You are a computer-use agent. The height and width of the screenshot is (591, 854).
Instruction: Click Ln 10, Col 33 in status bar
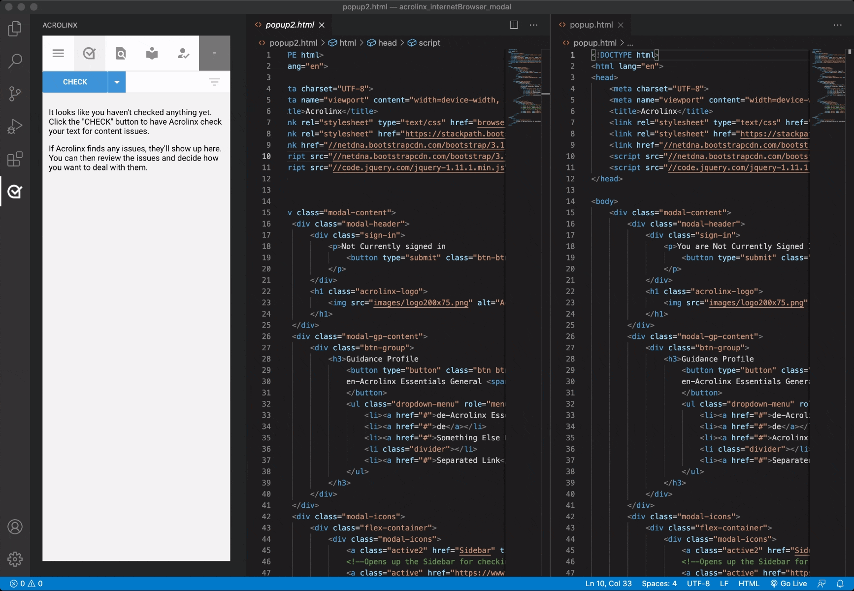pyautogui.click(x=608, y=584)
